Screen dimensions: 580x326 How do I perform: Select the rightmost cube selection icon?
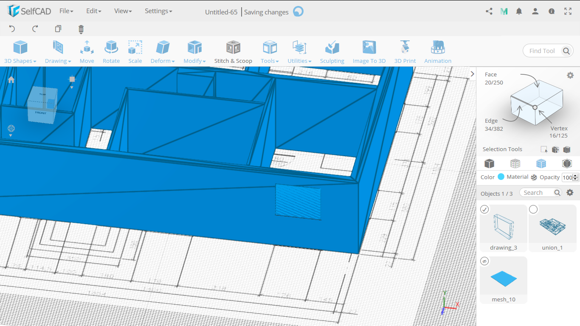566,149
